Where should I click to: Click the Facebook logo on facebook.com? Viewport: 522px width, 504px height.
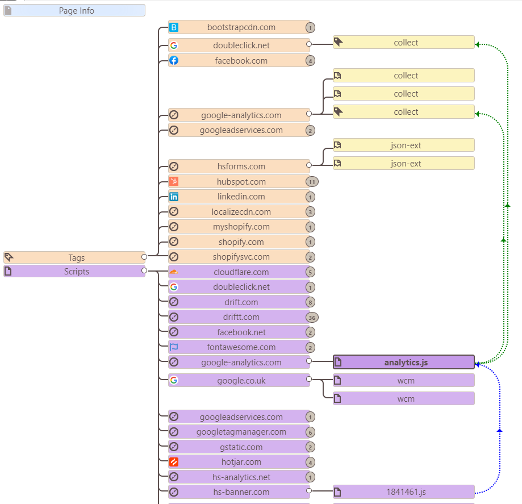coord(174,61)
